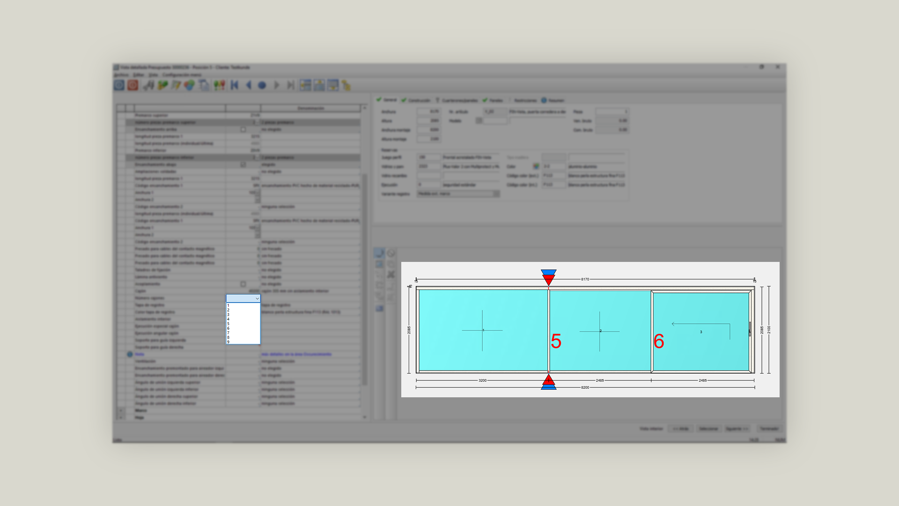
Task: Click the Altura input field
Action: (x=428, y=121)
